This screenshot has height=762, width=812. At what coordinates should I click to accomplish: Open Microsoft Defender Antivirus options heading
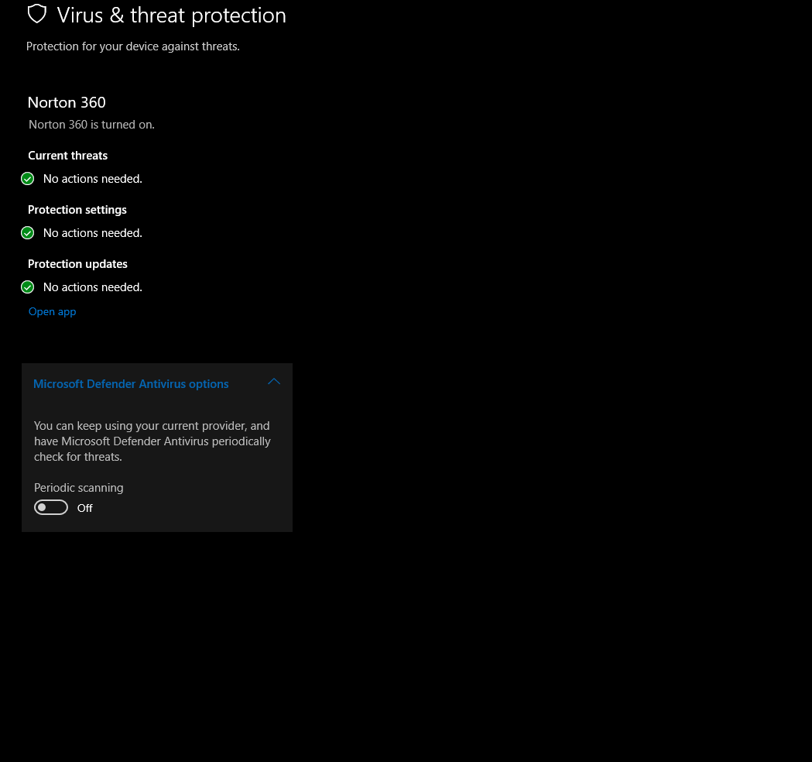point(131,384)
